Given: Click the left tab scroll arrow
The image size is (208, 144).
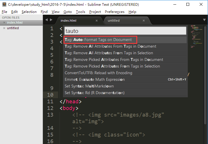Looking at the screenshot, I should click(47, 20).
